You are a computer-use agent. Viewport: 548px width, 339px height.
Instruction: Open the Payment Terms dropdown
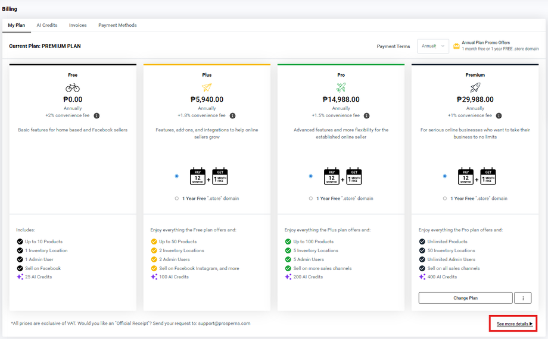433,46
